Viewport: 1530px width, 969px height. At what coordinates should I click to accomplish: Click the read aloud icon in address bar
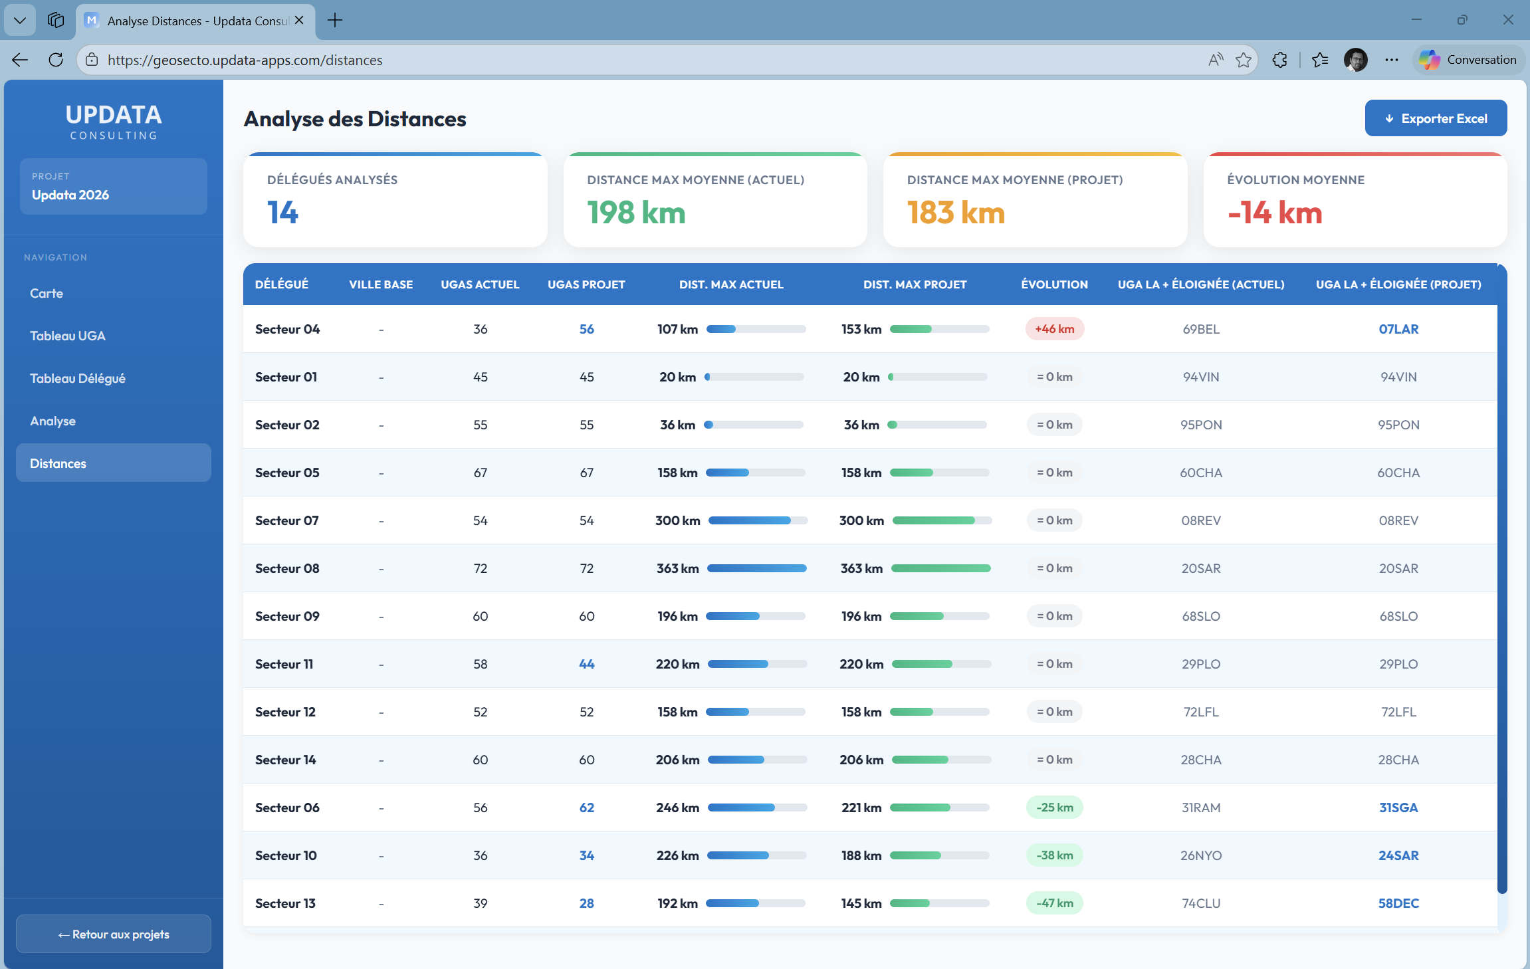point(1216,60)
